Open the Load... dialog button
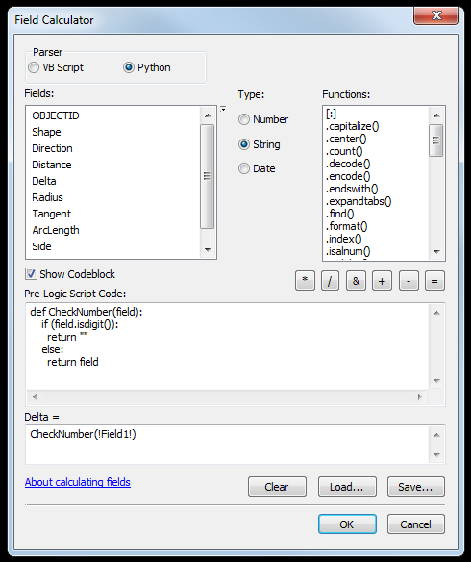The image size is (471, 562). [347, 487]
